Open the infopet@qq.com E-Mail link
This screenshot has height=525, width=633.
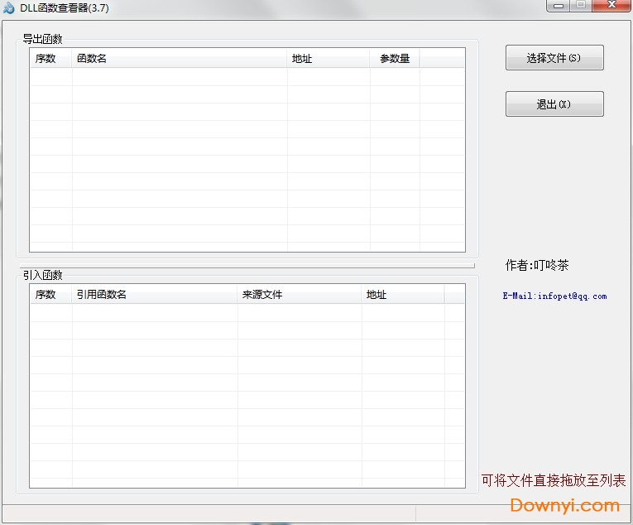[x=554, y=296]
